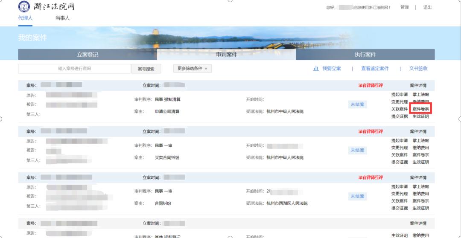461x238 pixels.
Task: Click 变更代理 for the 西湖区 合同纠纷 case
Action: [399, 194]
